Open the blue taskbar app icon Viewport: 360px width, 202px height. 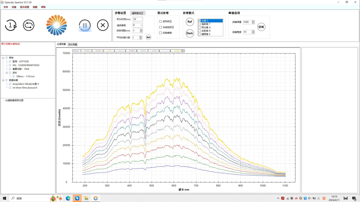pyautogui.click(x=77, y=198)
